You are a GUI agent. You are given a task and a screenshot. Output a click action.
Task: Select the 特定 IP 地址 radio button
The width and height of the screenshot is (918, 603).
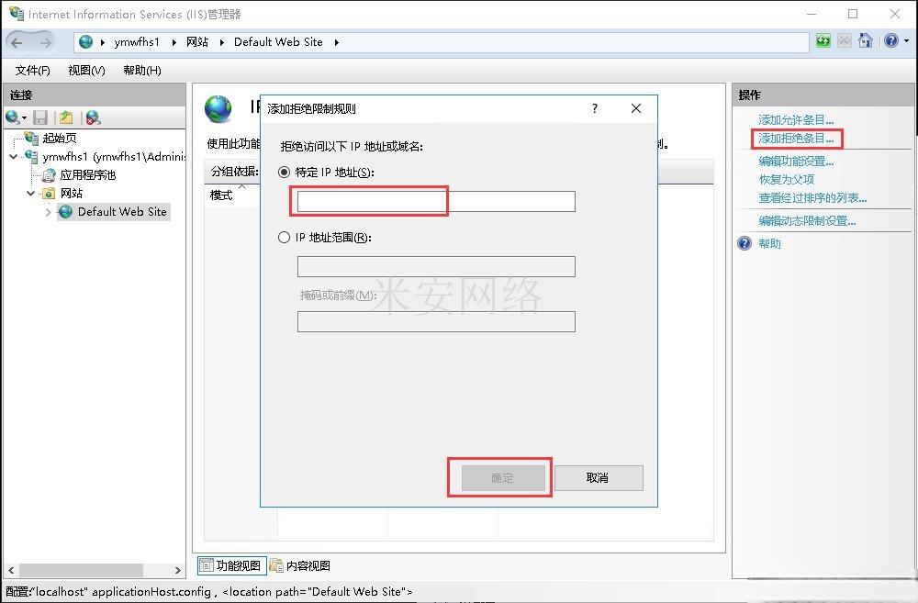[x=284, y=173]
